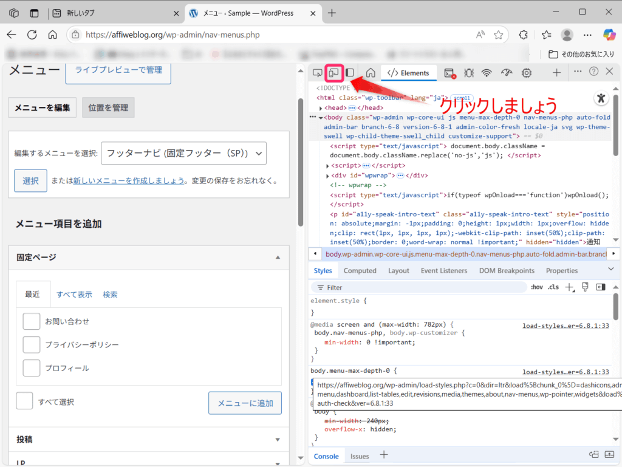Add more tools with the plus icon
The width and height of the screenshot is (622, 467).
tap(556, 72)
